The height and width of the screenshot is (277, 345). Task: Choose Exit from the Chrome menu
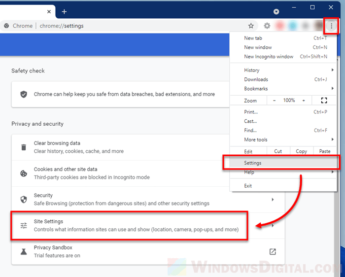[x=283, y=186]
